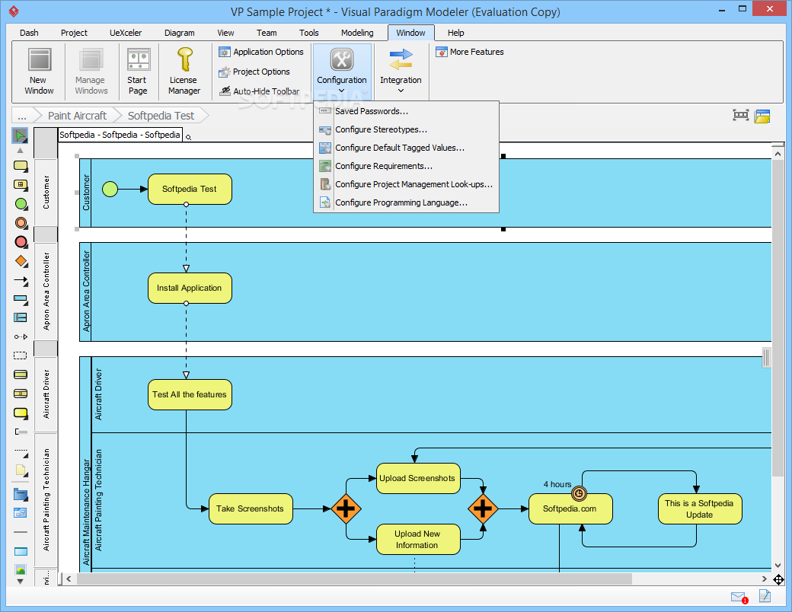Click More Features
Image resolution: width=792 pixels, height=612 pixels.
coord(470,52)
